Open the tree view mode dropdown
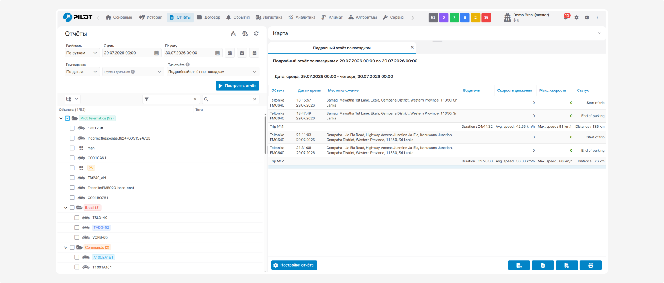664x283 pixels. coord(72,99)
